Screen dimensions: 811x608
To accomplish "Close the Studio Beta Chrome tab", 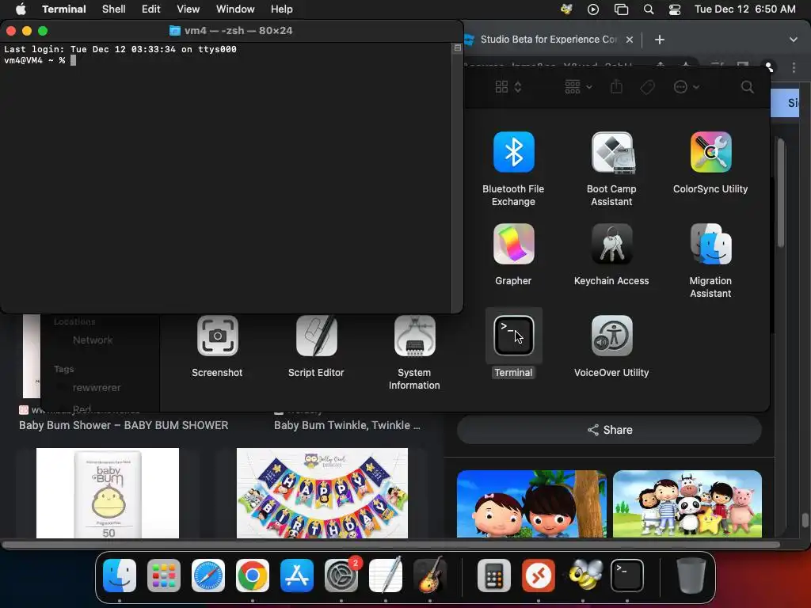I will 630,40.
